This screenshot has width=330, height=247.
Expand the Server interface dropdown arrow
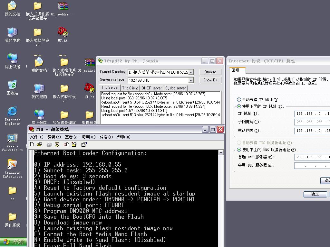tap(191, 80)
